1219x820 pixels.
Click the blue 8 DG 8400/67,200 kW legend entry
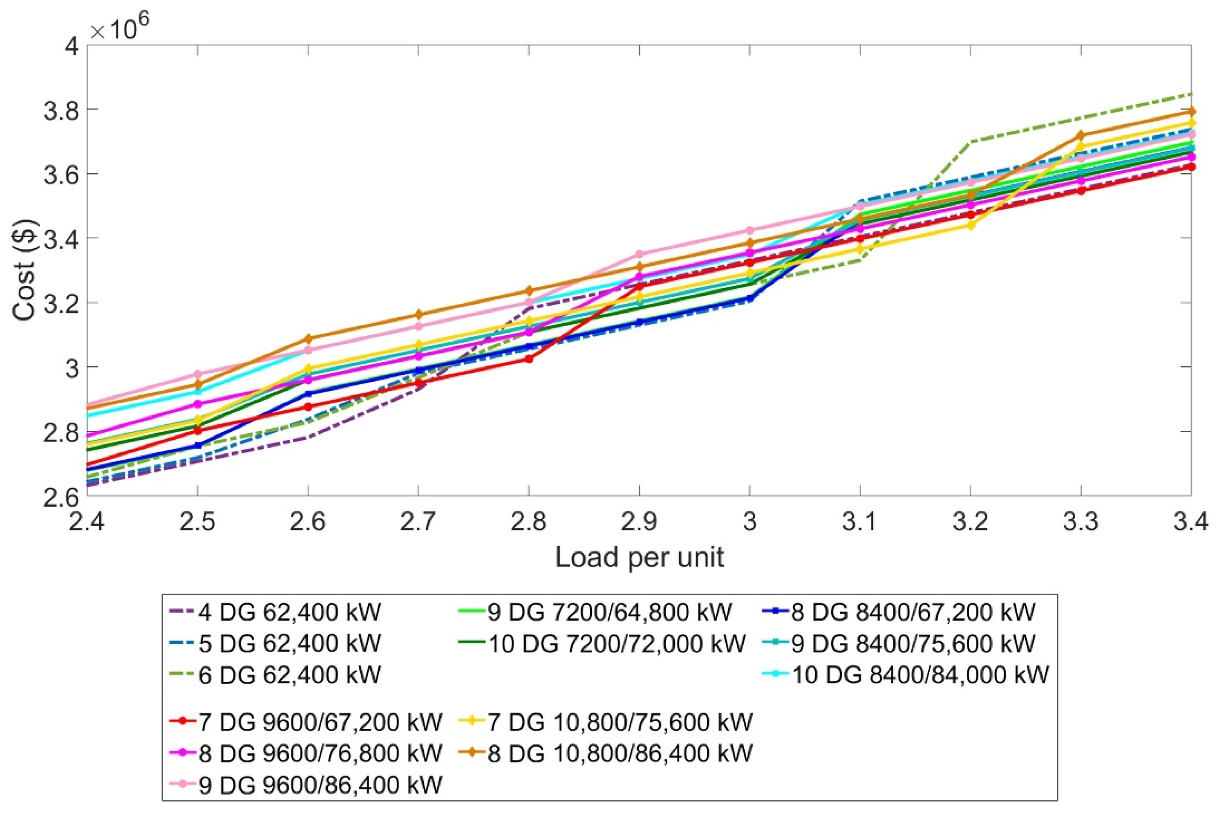[x=912, y=612]
